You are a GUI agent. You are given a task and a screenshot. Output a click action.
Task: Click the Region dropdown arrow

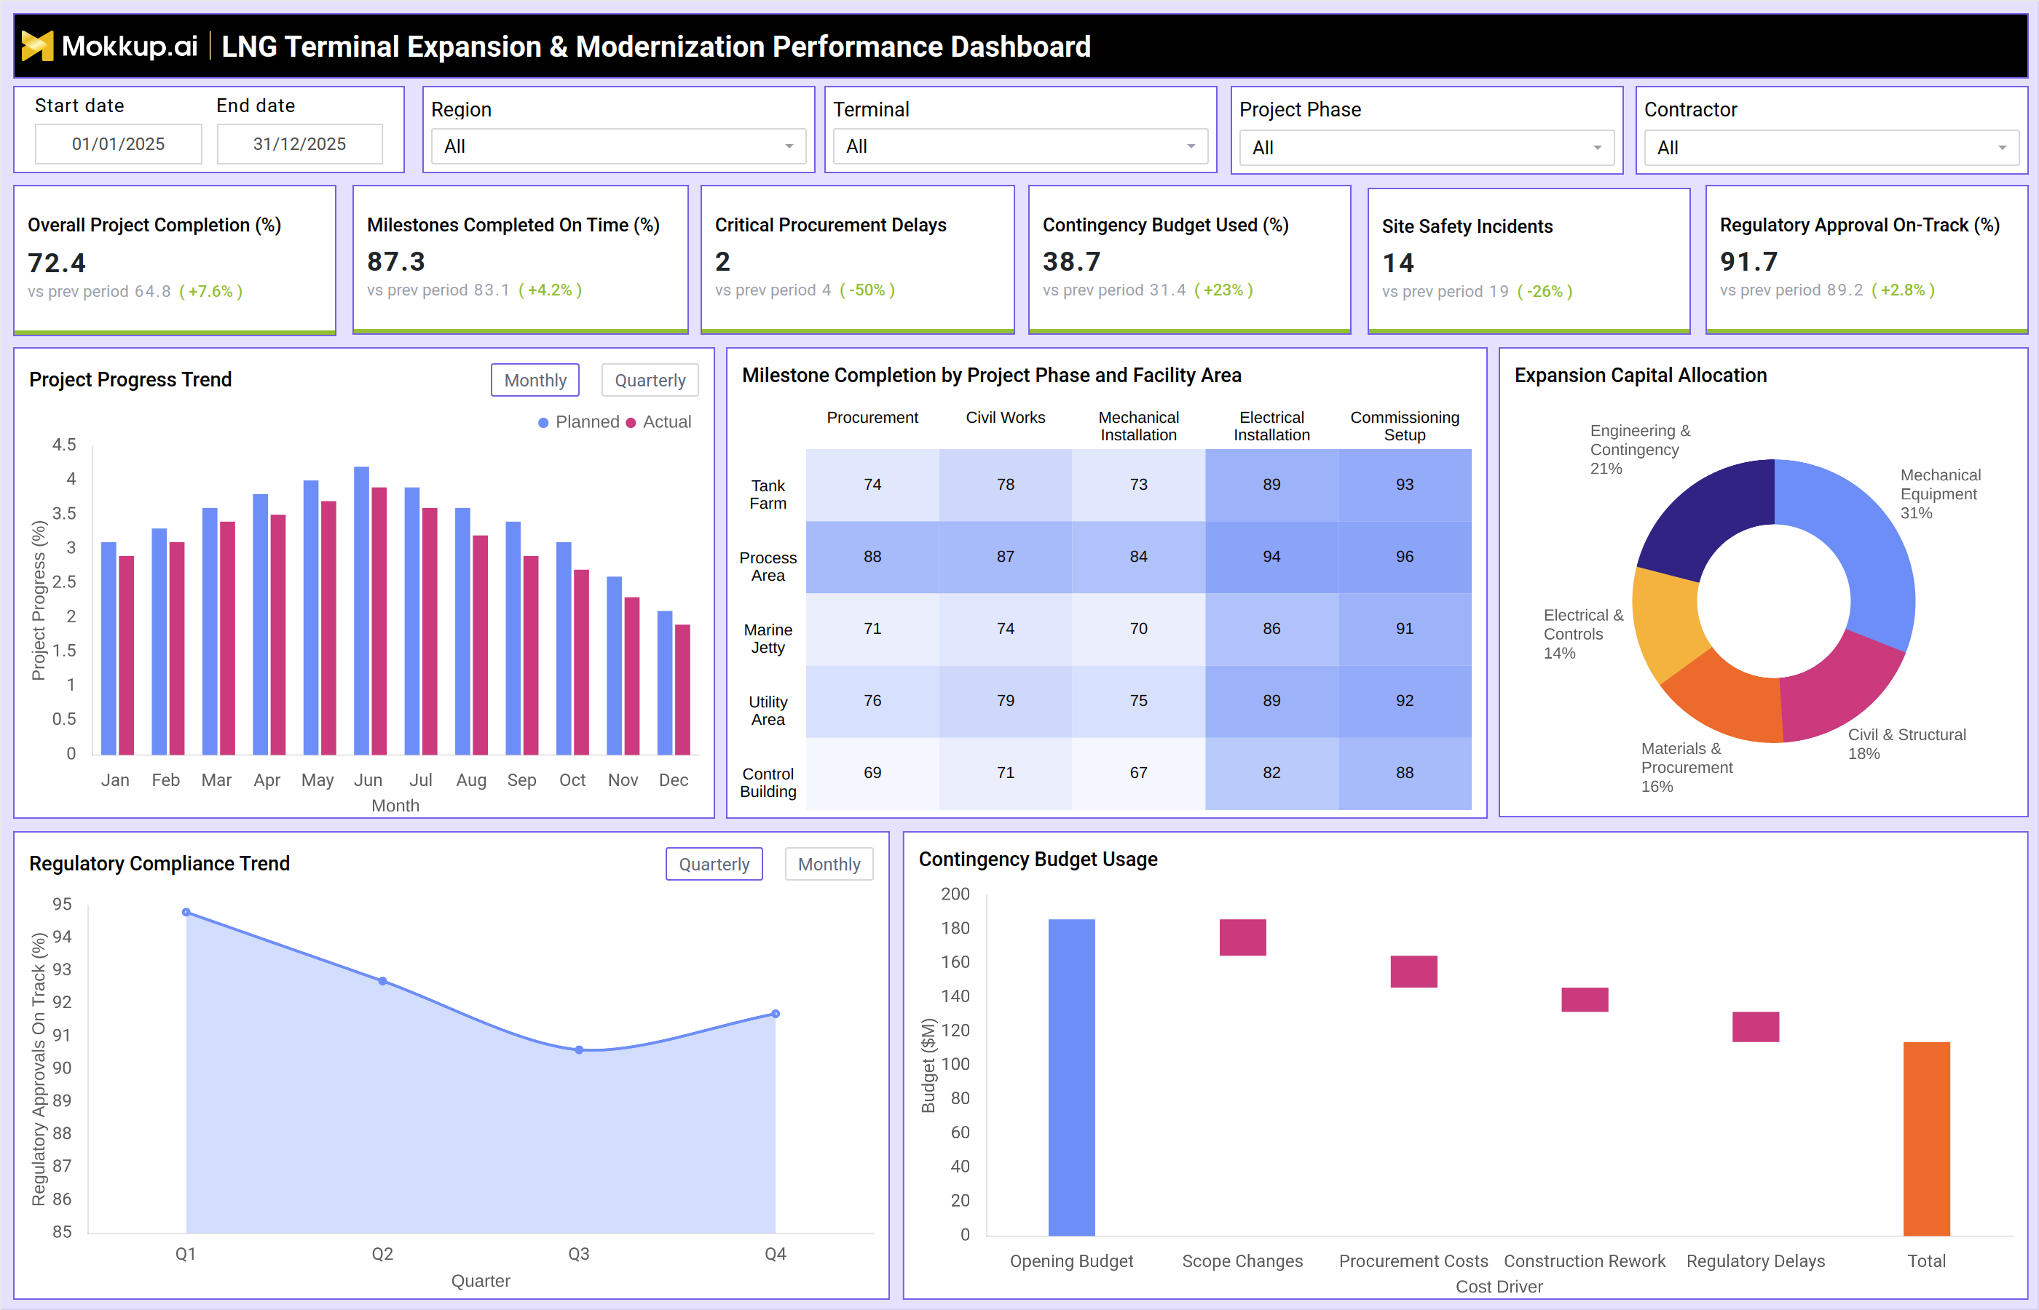(789, 146)
